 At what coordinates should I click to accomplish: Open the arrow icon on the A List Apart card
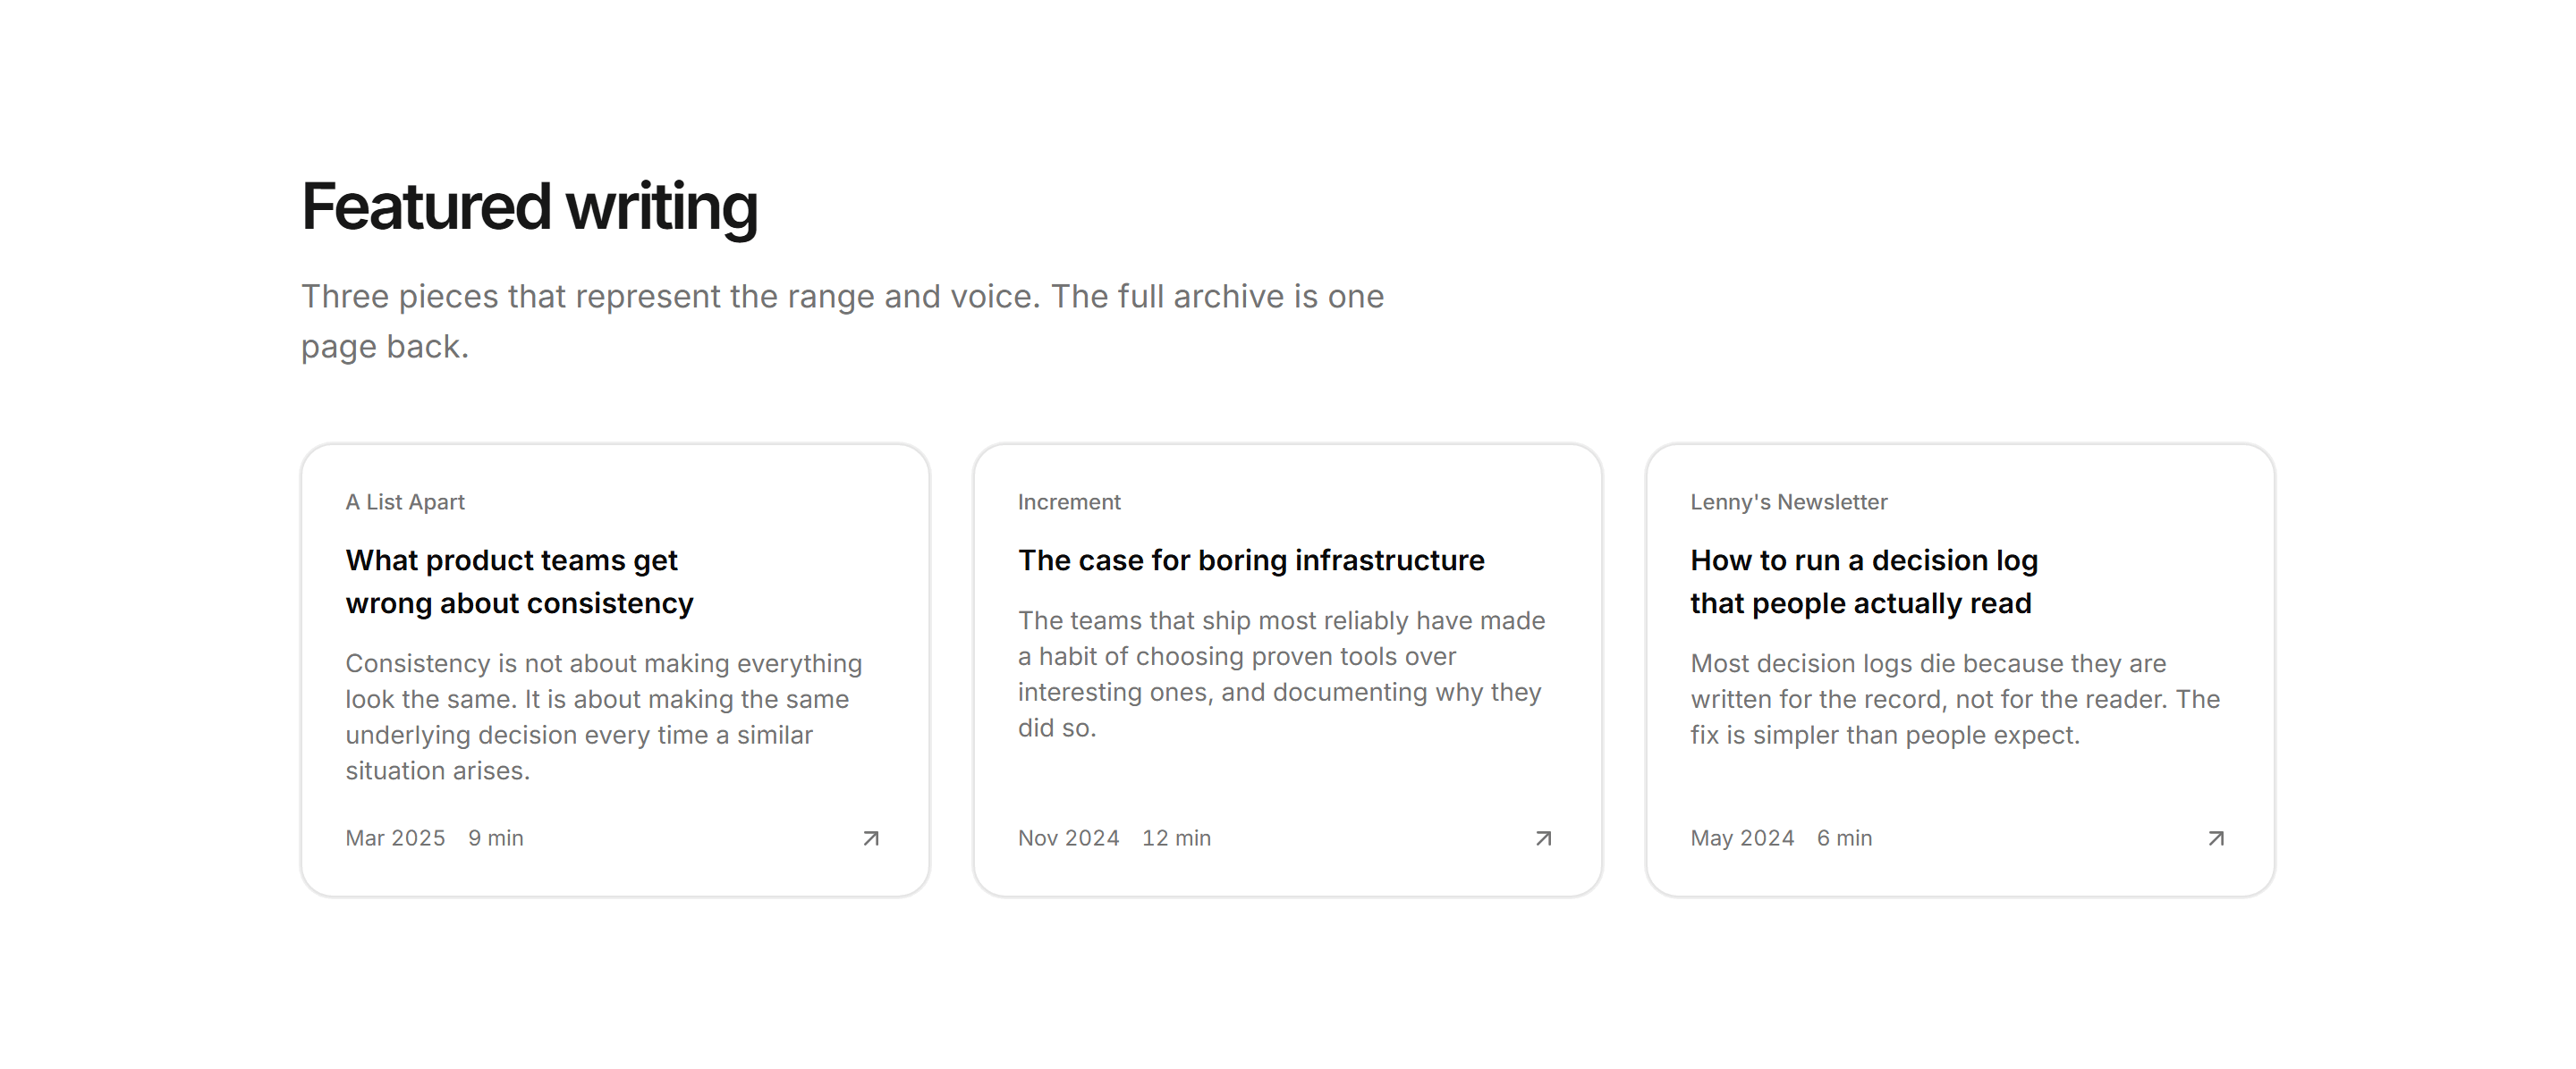pos(871,838)
